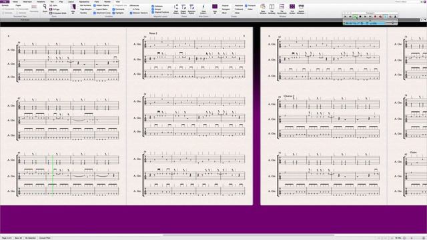Show the Navigator panel

coord(226,9)
